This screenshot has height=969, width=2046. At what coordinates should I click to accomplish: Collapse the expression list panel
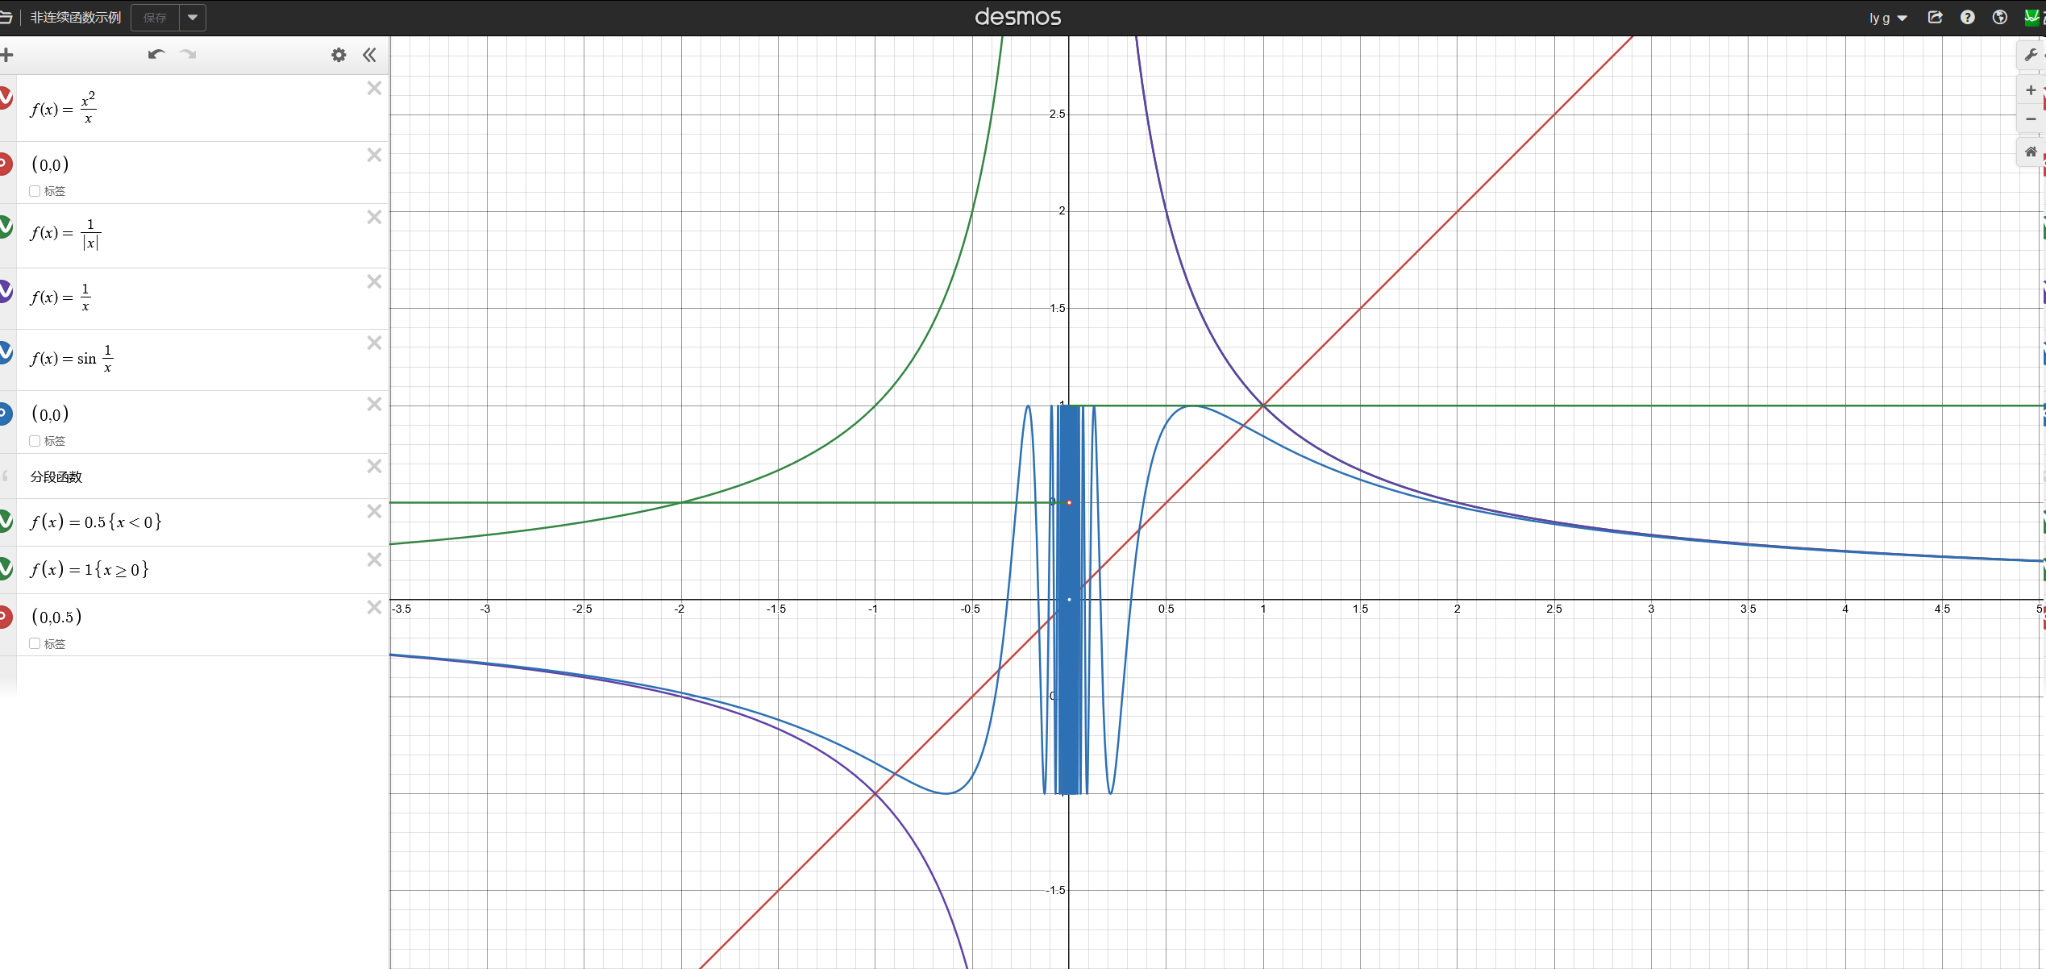point(369,55)
